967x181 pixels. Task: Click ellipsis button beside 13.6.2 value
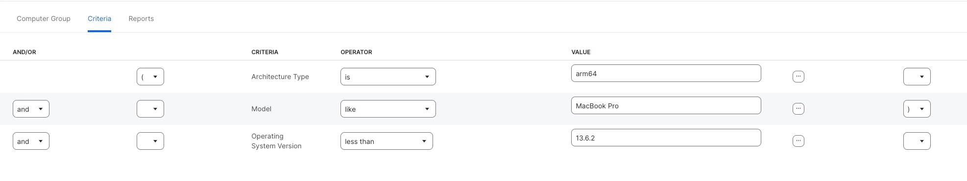pos(798,141)
